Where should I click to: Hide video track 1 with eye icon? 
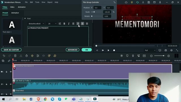point(11,72)
